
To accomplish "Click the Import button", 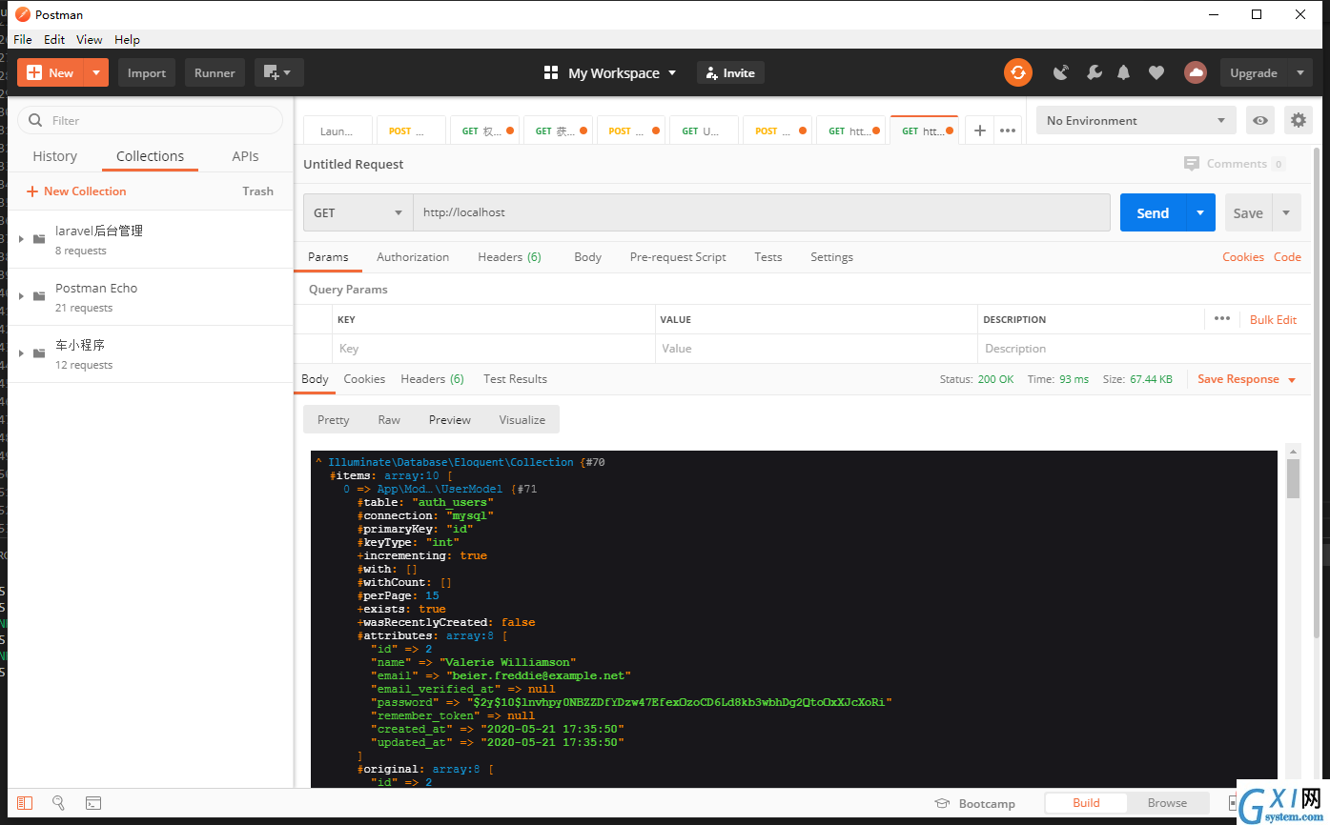I will click(147, 72).
